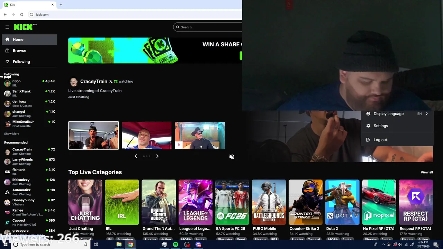Open a new browser tab

pyautogui.click(x=61, y=4)
